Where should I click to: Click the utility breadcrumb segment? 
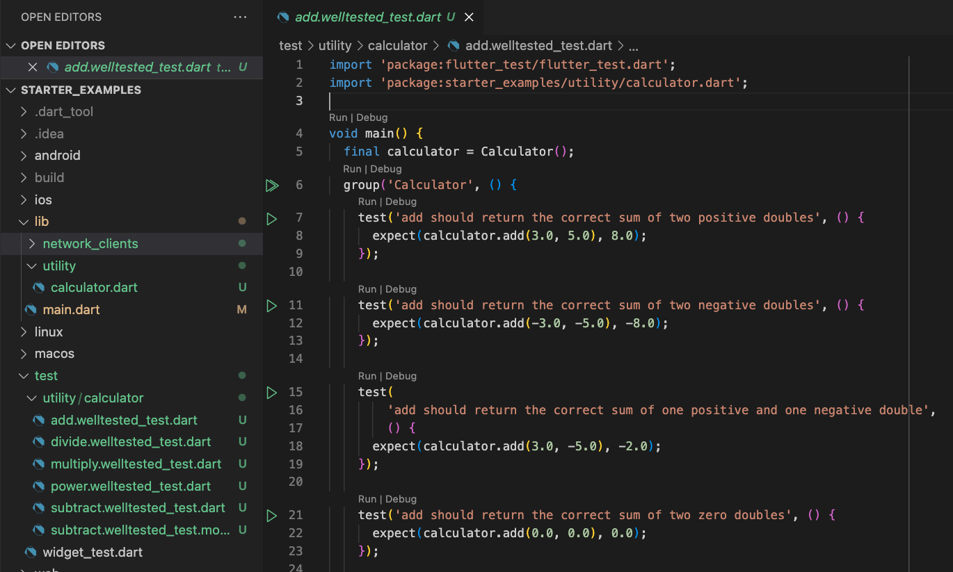tap(335, 46)
